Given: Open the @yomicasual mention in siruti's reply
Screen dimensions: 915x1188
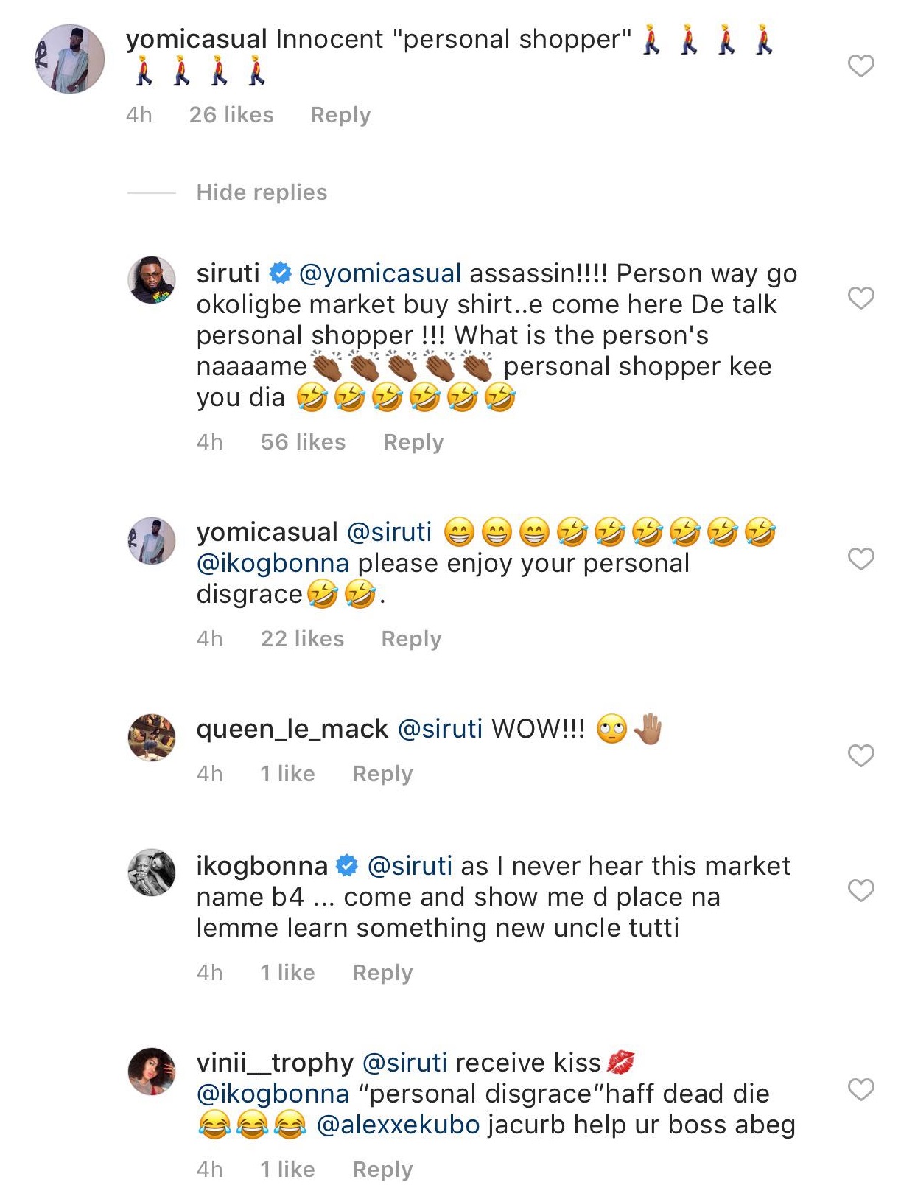Looking at the screenshot, I should point(380,273).
